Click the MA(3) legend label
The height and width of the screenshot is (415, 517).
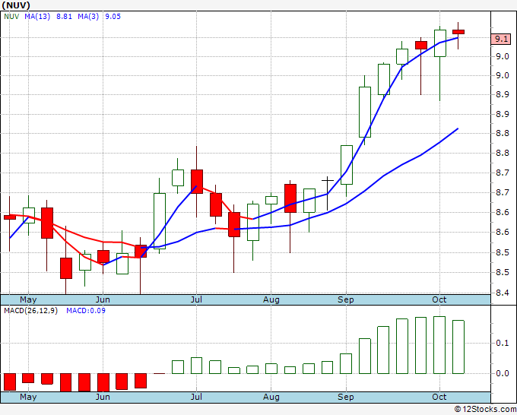coord(88,17)
